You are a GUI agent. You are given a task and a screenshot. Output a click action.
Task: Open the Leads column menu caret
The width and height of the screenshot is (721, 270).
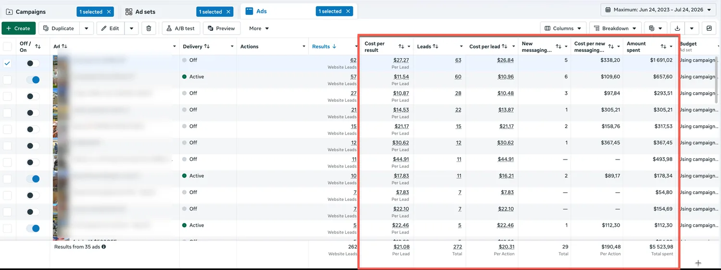click(x=461, y=47)
